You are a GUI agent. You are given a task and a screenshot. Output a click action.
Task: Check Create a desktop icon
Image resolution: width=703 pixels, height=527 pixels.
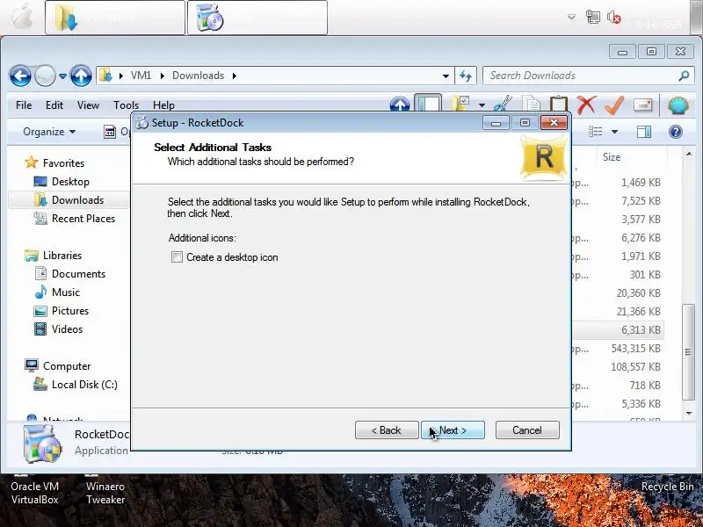point(178,257)
